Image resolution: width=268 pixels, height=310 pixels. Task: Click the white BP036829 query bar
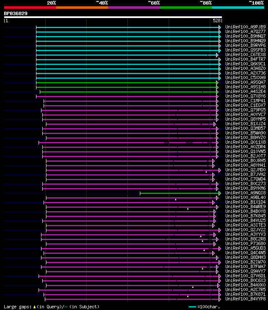click(113, 17)
